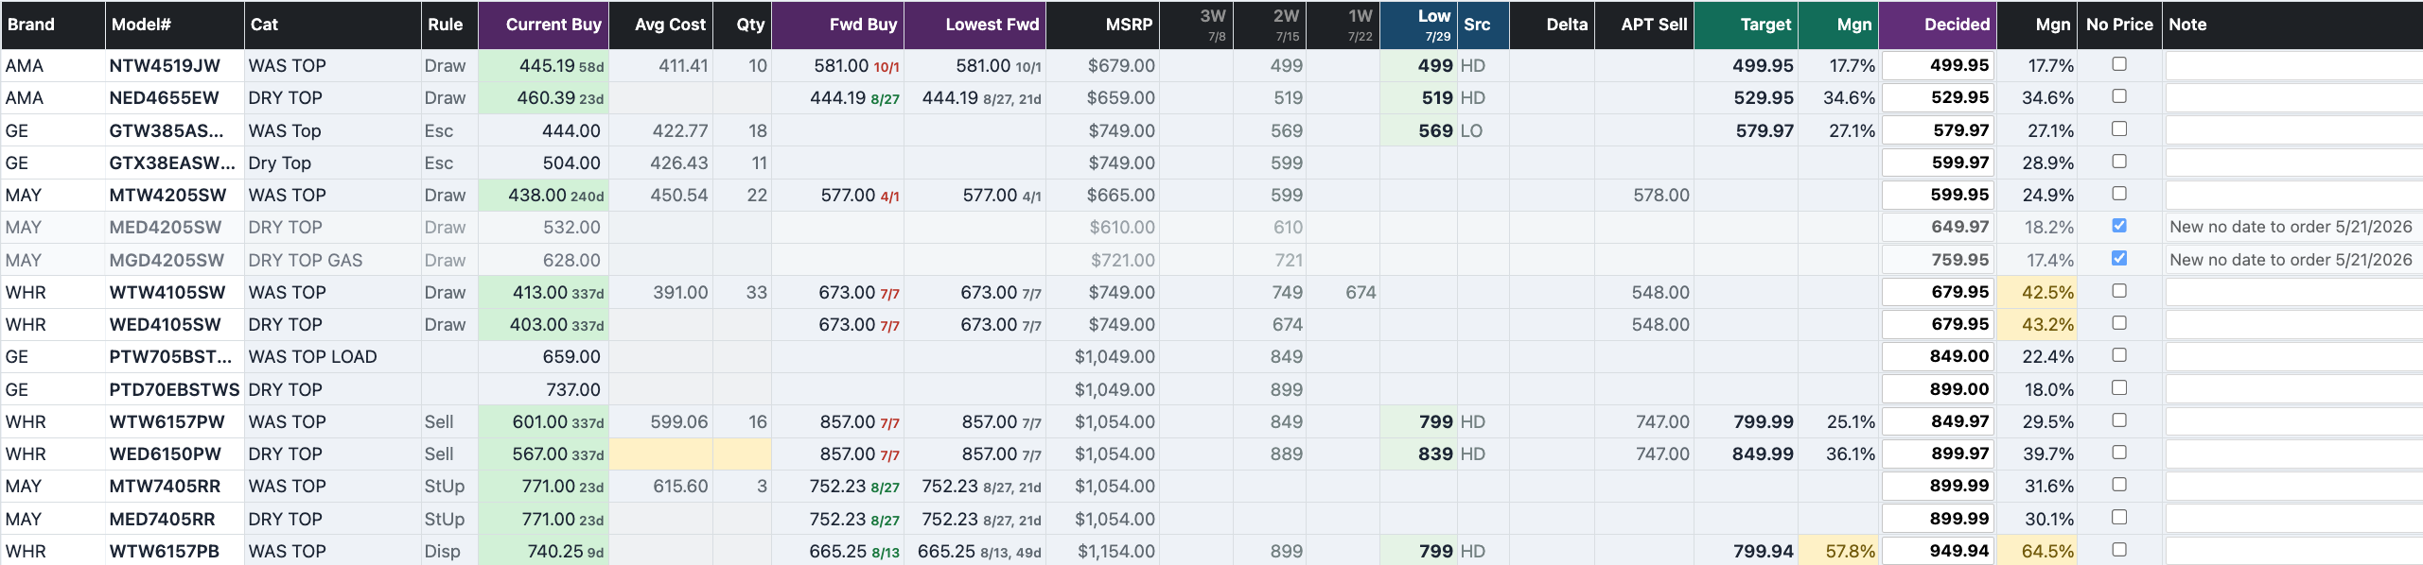2423x565 pixels.
Task: Tick No Price box for MTW4205SW
Action: [2119, 194]
